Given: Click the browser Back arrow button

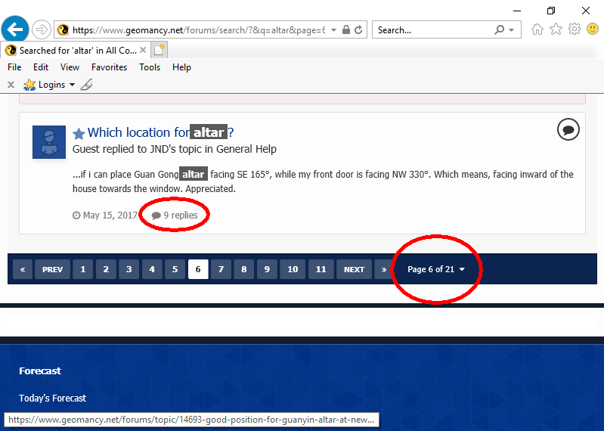Looking at the screenshot, I should click(x=15, y=29).
